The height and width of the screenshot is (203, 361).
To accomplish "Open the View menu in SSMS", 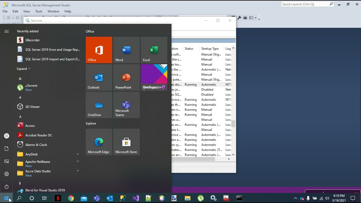I will [27, 11].
